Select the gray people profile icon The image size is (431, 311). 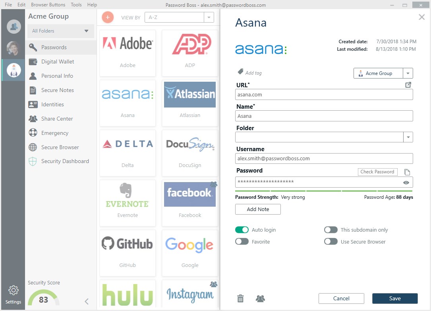click(x=14, y=27)
